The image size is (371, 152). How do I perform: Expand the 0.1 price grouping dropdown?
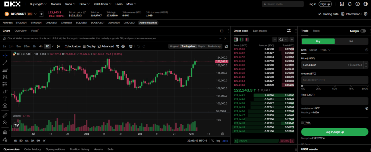click(x=282, y=39)
